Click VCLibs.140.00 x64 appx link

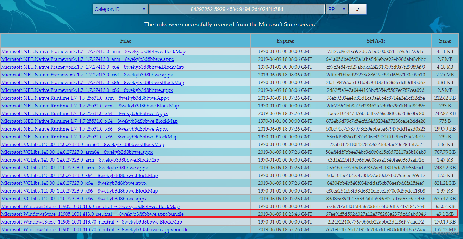coord(74,183)
